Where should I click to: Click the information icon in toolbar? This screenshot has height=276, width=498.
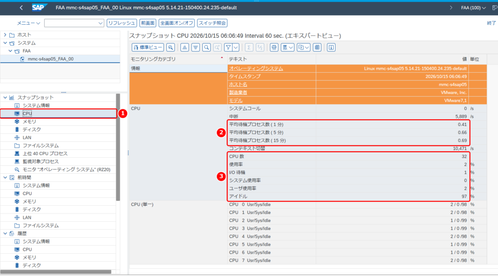tap(331, 48)
